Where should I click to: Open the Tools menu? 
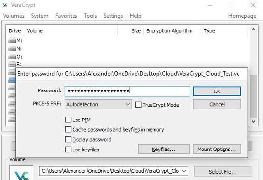[90, 16]
